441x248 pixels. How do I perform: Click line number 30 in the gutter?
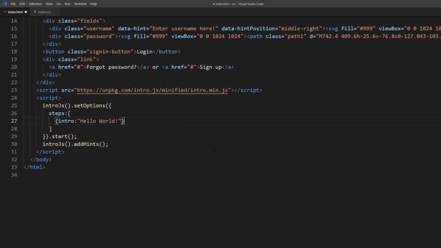(14, 144)
